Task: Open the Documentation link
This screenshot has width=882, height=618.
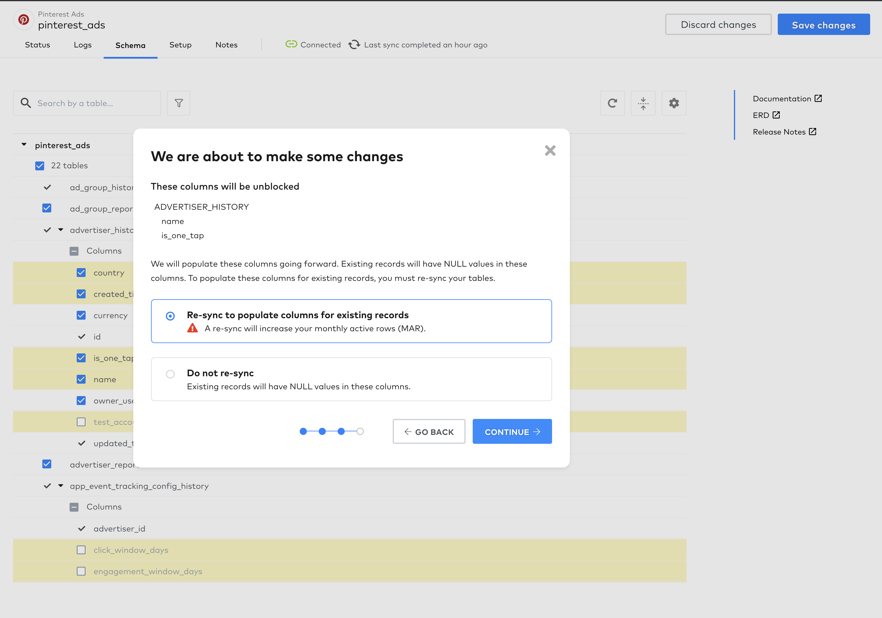Action: tap(782, 98)
